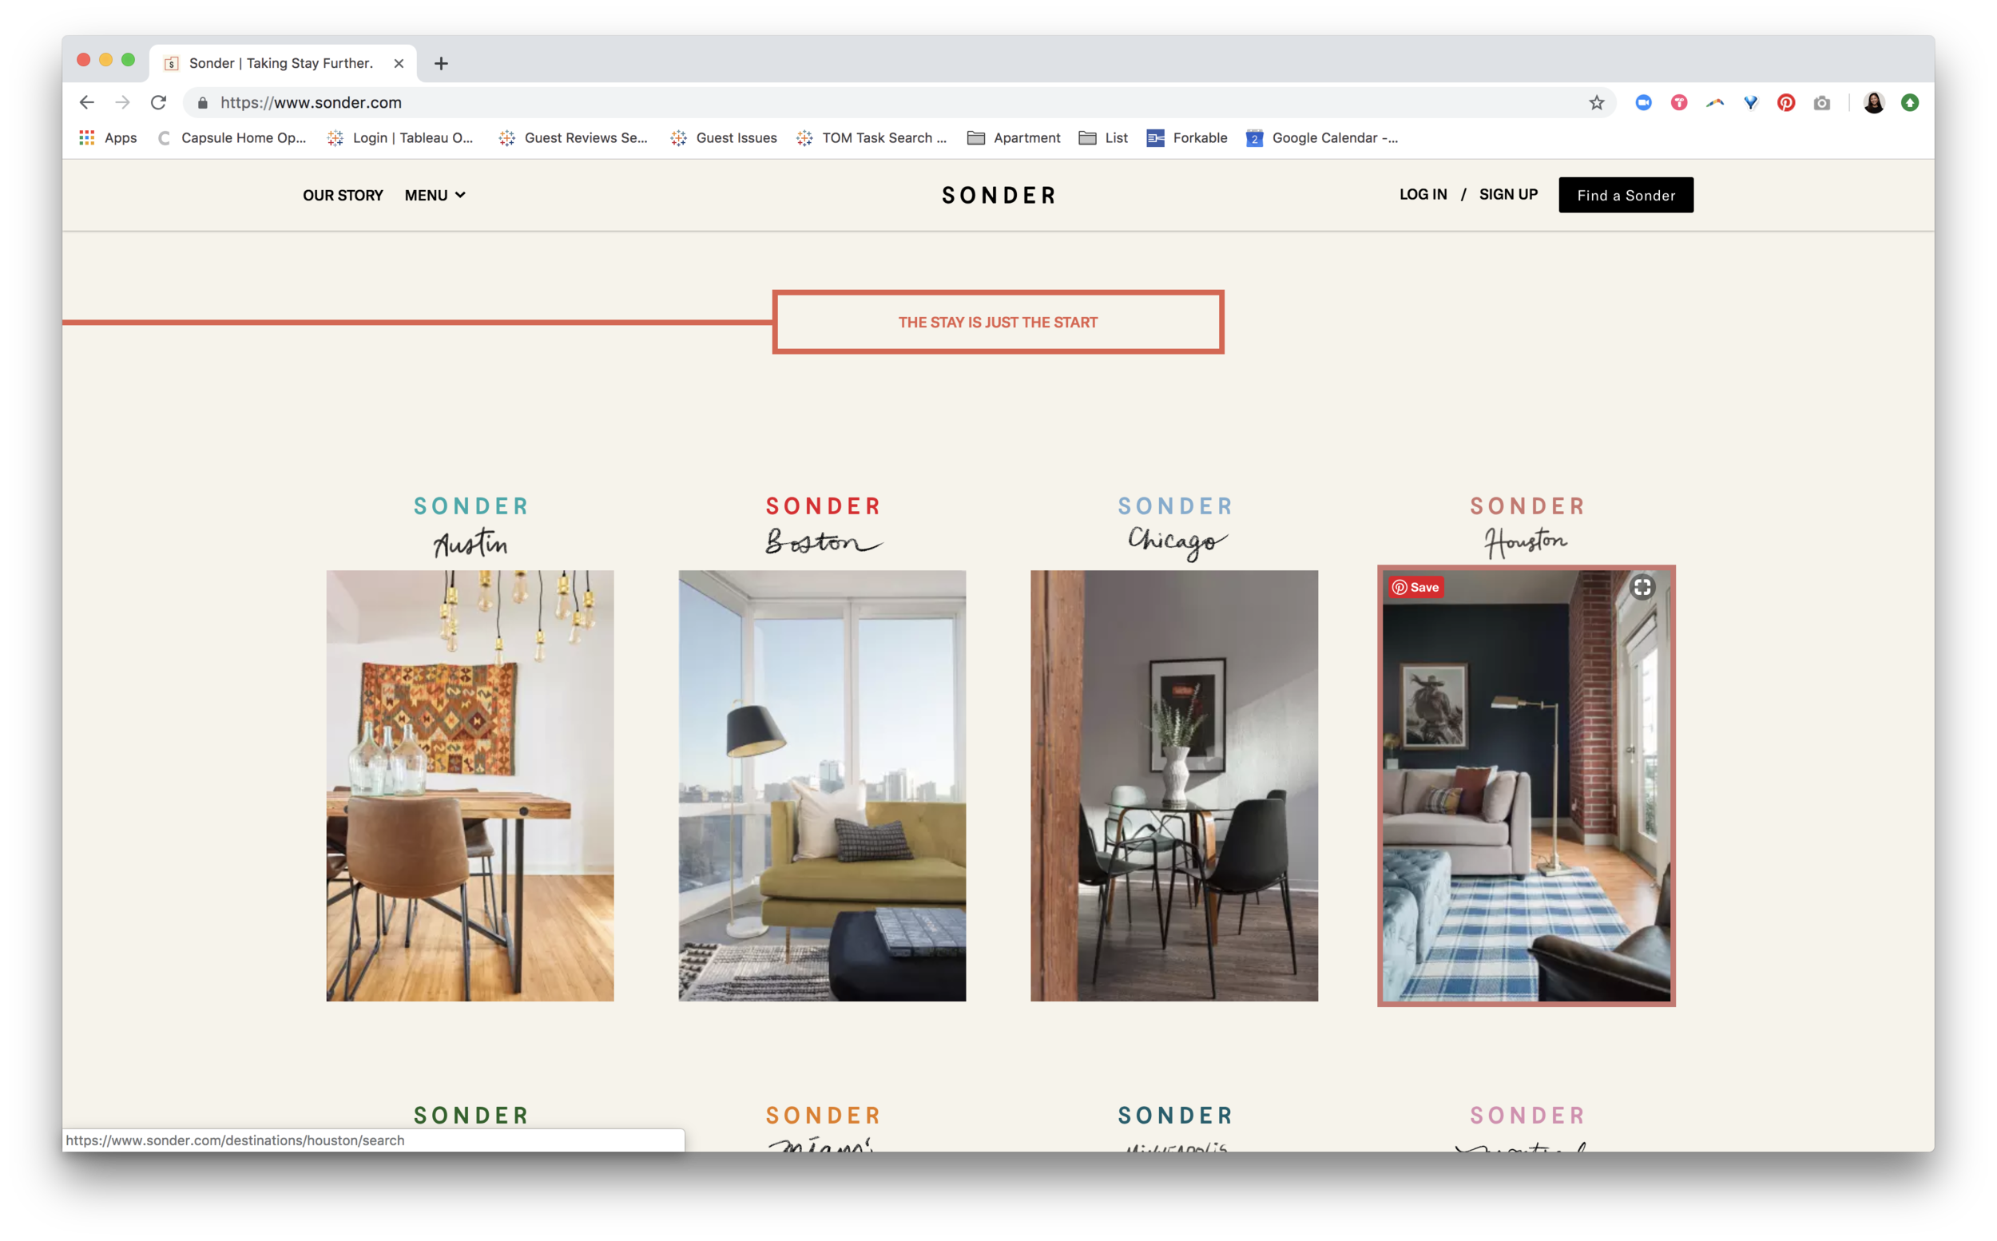Open Login | Tableau O... bookmark

click(400, 138)
